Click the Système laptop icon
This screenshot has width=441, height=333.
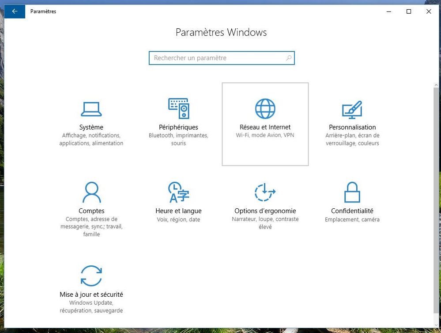coord(91,109)
